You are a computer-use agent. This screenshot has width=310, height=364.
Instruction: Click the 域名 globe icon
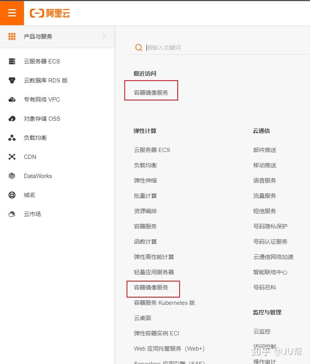tap(12, 195)
